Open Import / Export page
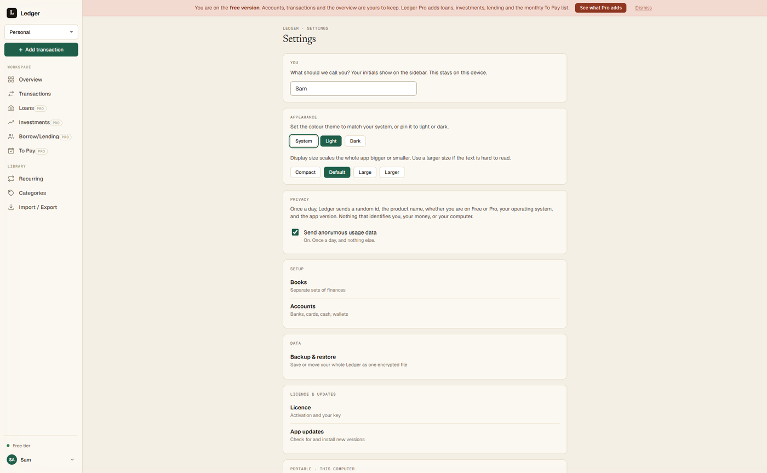The width and height of the screenshot is (767, 473). 41,207
